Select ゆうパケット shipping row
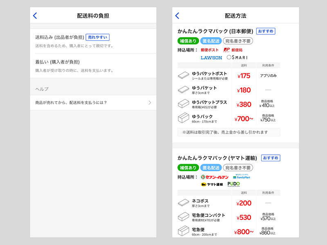The width and height of the screenshot is (327, 245). point(229,90)
